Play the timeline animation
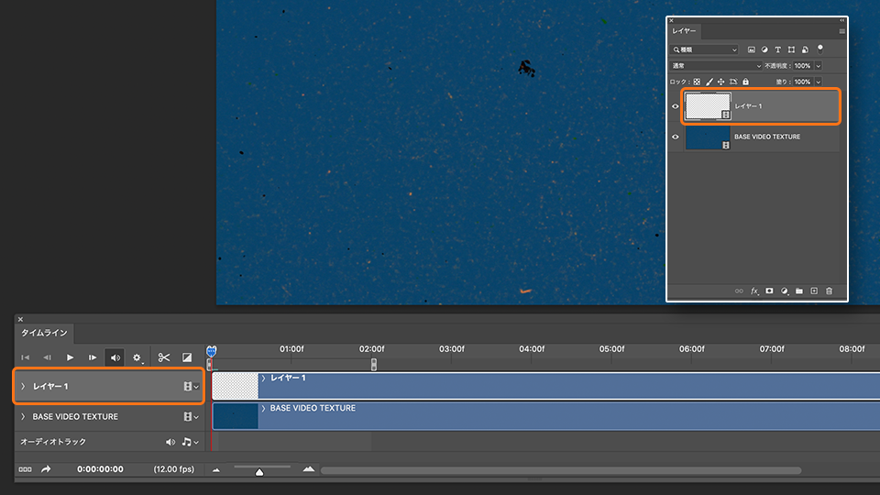The image size is (880, 495). [x=71, y=357]
